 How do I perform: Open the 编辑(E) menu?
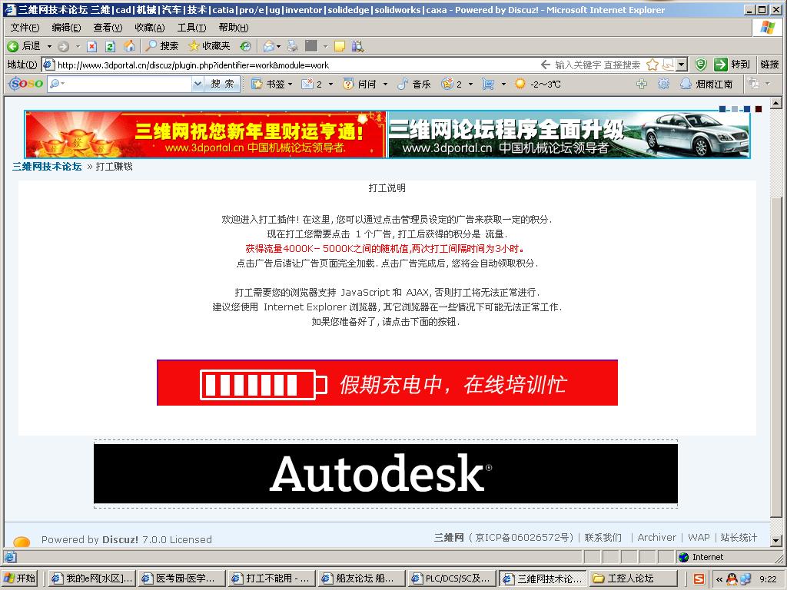pyautogui.click(x=66, y=28)
